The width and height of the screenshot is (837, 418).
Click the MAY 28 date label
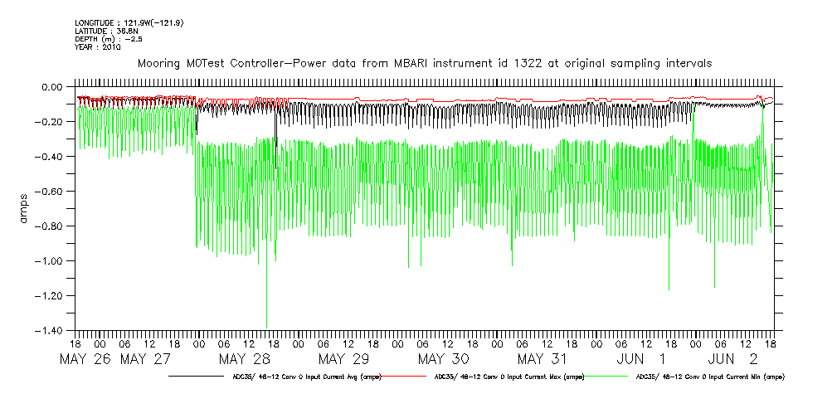[x=243, y=359]
